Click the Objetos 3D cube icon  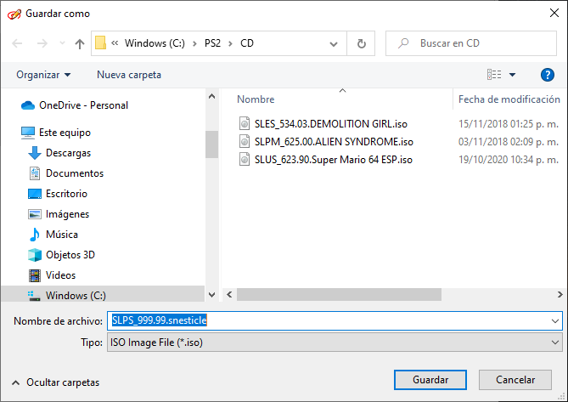pos(35,255)
